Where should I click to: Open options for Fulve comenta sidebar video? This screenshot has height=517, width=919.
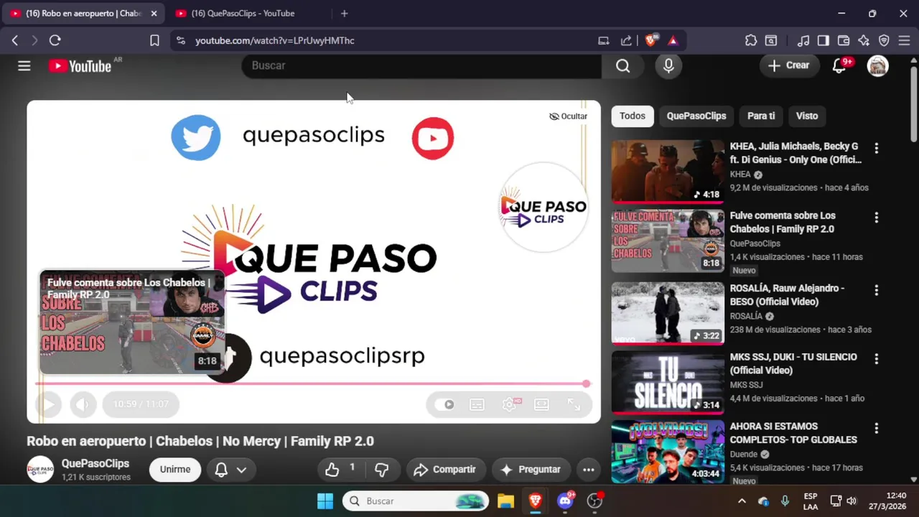pyautogui.click(x=876, y=218)
